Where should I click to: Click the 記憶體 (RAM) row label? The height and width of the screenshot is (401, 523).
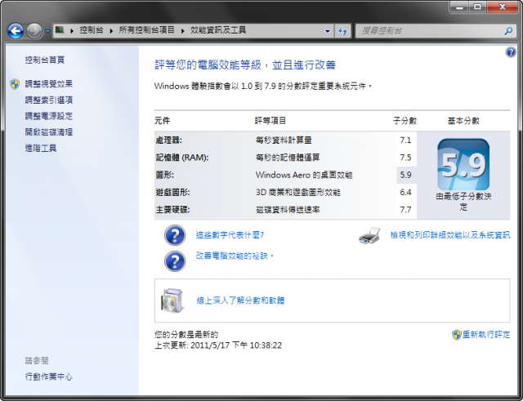182,158
